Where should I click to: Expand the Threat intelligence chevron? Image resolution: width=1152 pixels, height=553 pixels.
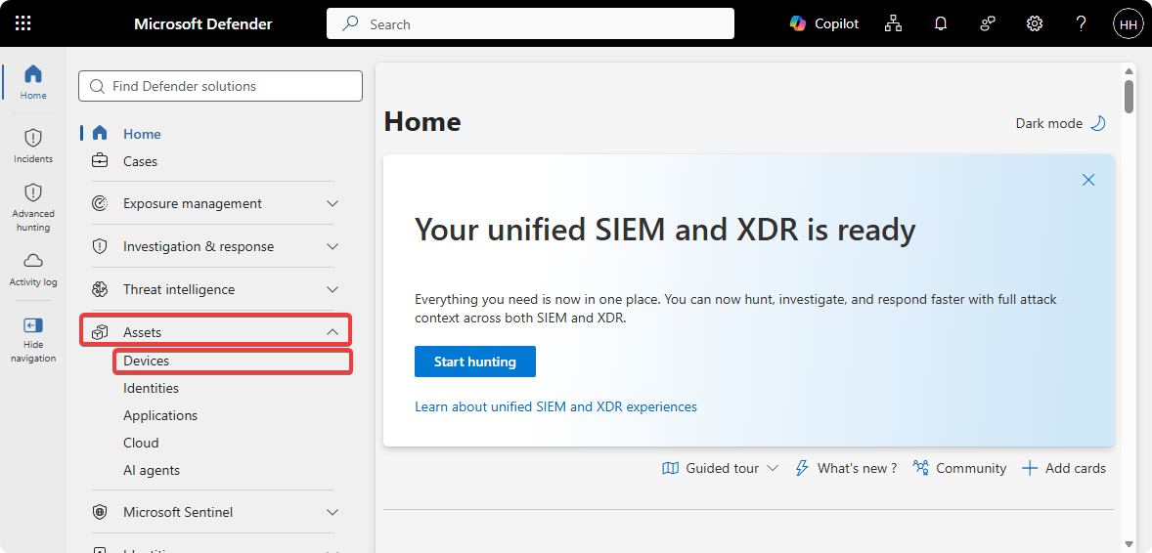point(332,289)
